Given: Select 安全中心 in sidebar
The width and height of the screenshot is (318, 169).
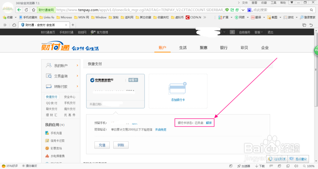Looking at the screenshot, I should (x=70, y=97).
